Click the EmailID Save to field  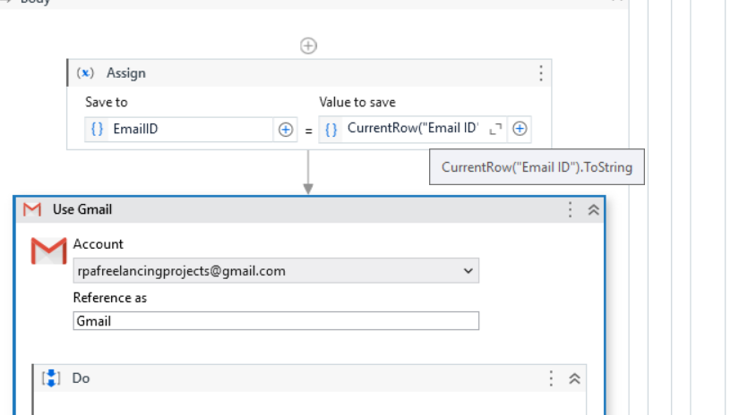pos(188,130)
